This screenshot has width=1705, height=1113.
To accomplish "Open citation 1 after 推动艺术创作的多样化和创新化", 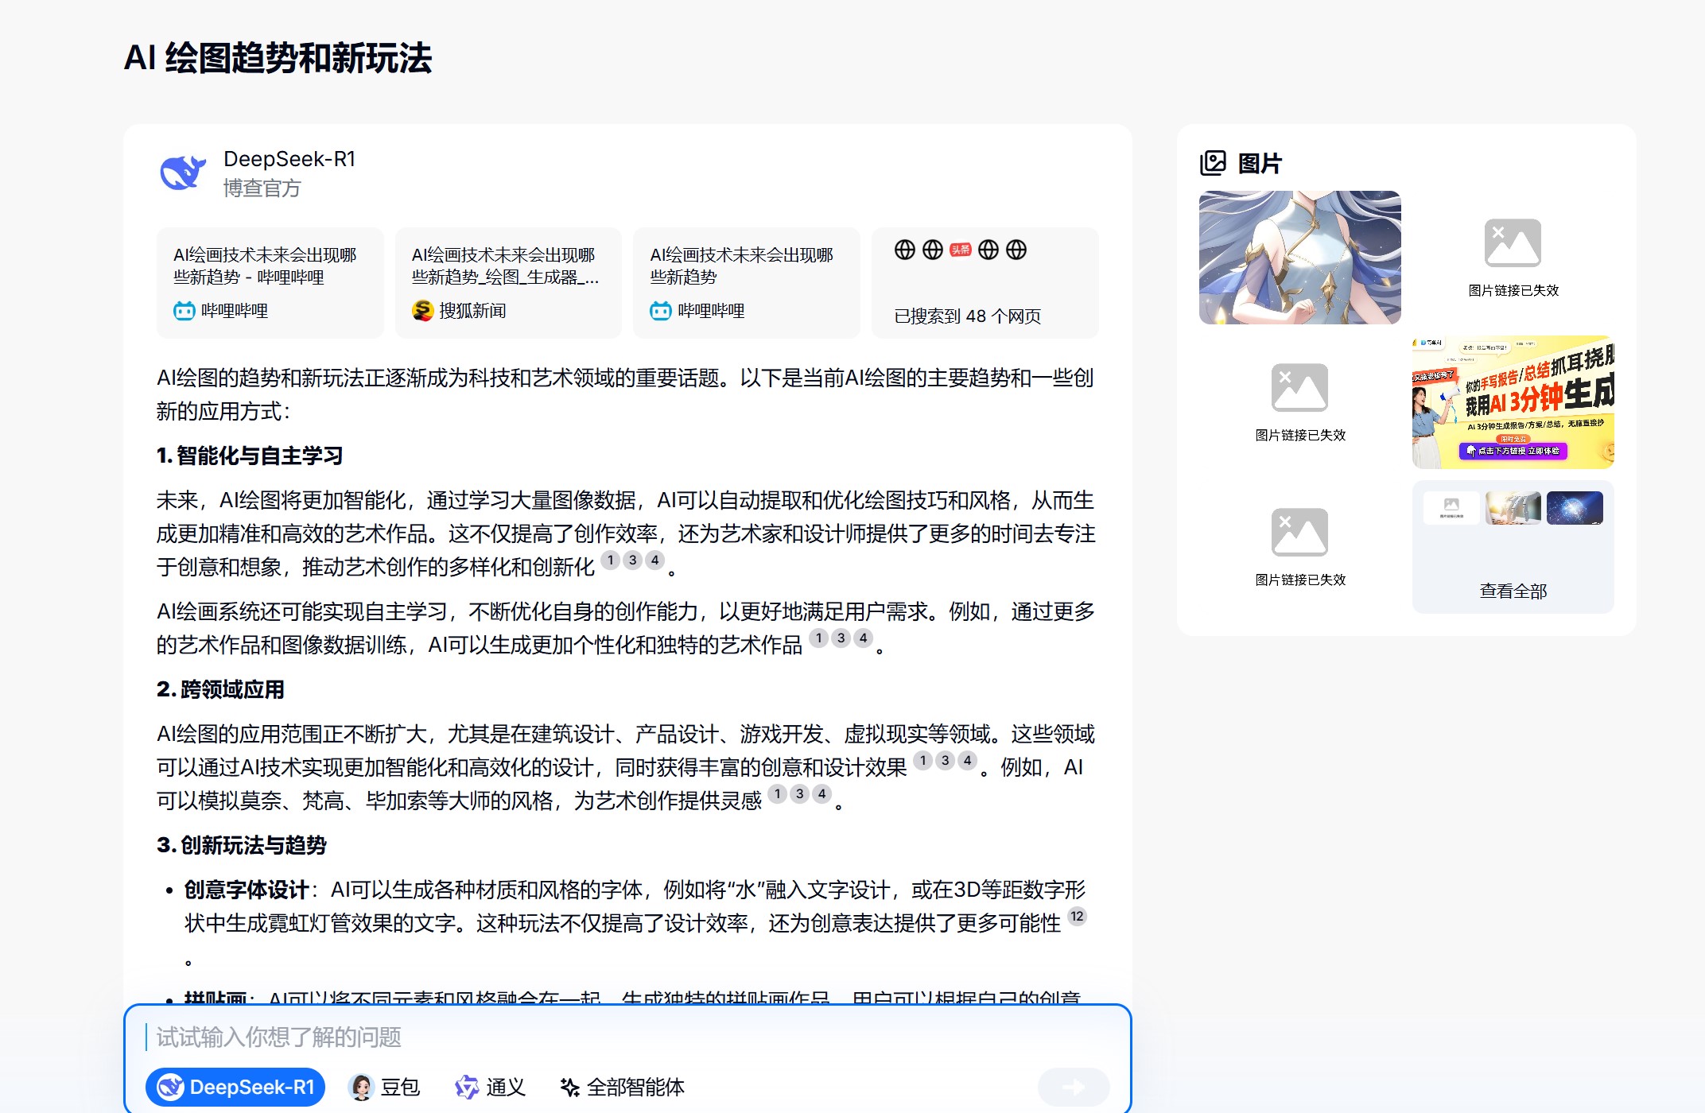I will click(612, 560).
